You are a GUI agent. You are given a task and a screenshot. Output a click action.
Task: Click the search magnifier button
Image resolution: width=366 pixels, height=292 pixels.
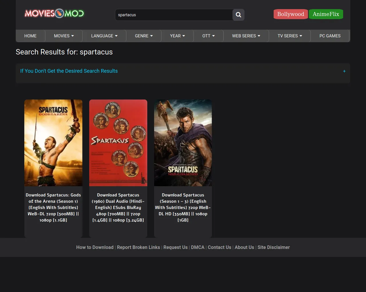(x=238, y=15)
